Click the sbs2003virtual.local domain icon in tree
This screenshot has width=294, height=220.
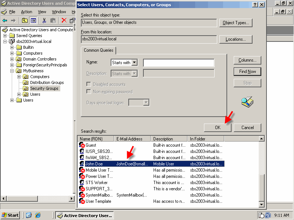click(x=12, y=41)
